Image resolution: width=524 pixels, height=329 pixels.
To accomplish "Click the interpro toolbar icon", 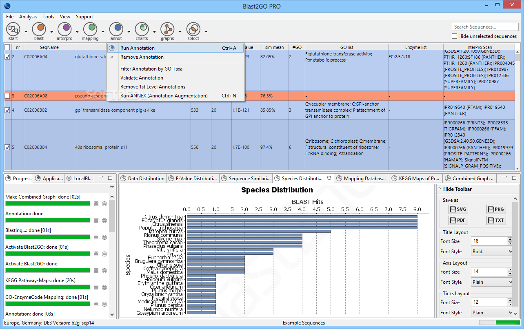I will (x=64, y=29).
